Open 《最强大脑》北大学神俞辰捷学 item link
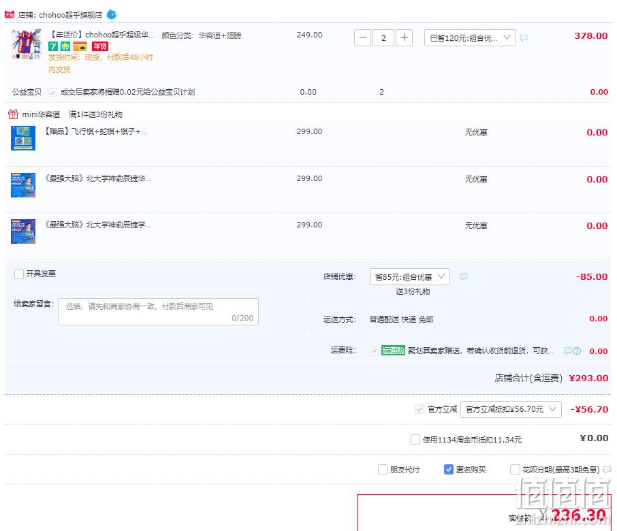The image size is (617, 531). (x=97, y=225)
